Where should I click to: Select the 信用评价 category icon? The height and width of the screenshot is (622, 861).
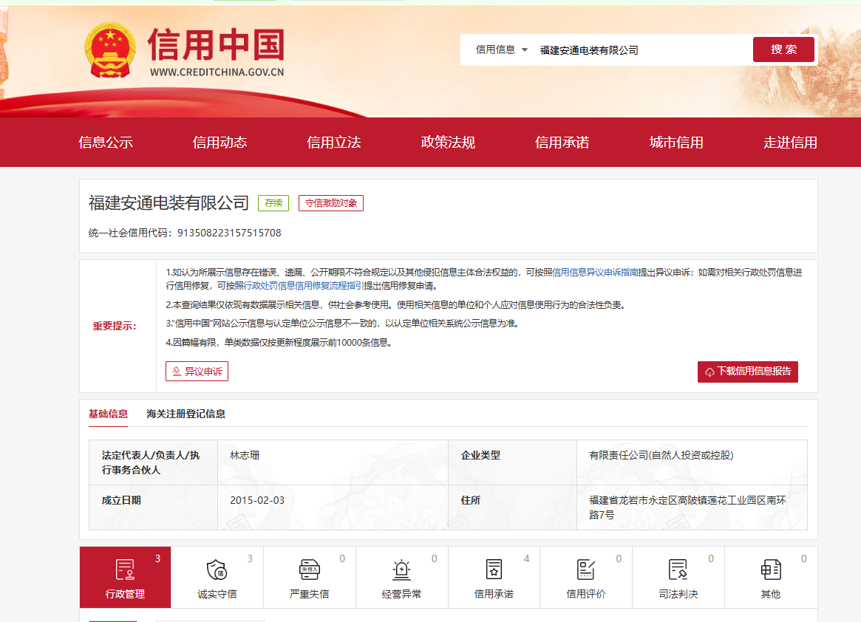(586, 570)
